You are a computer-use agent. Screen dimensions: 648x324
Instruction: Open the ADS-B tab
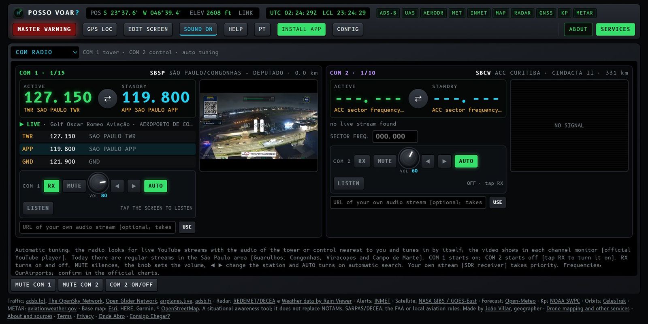coord(388,13)
